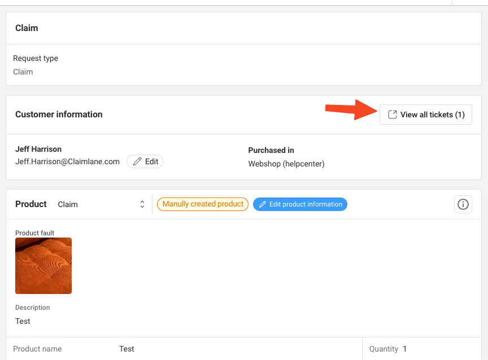
Task: Click the Jeff.Harrison@Claimlane.com email address
Action: coord(68,161)
